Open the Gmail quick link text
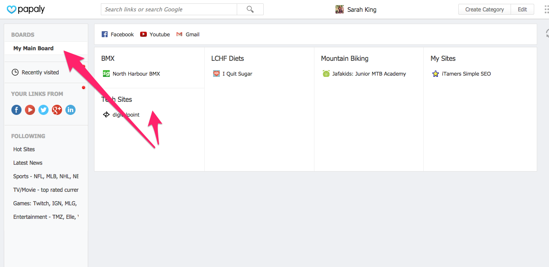The width and height of the screenshot is (549, 267). [192, 34]
